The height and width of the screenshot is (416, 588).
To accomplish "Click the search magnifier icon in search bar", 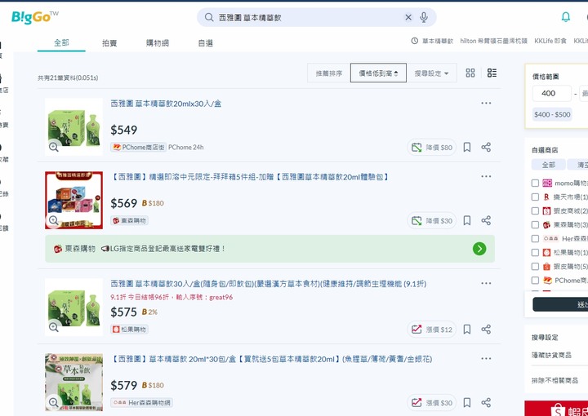I will coord(209,17).
